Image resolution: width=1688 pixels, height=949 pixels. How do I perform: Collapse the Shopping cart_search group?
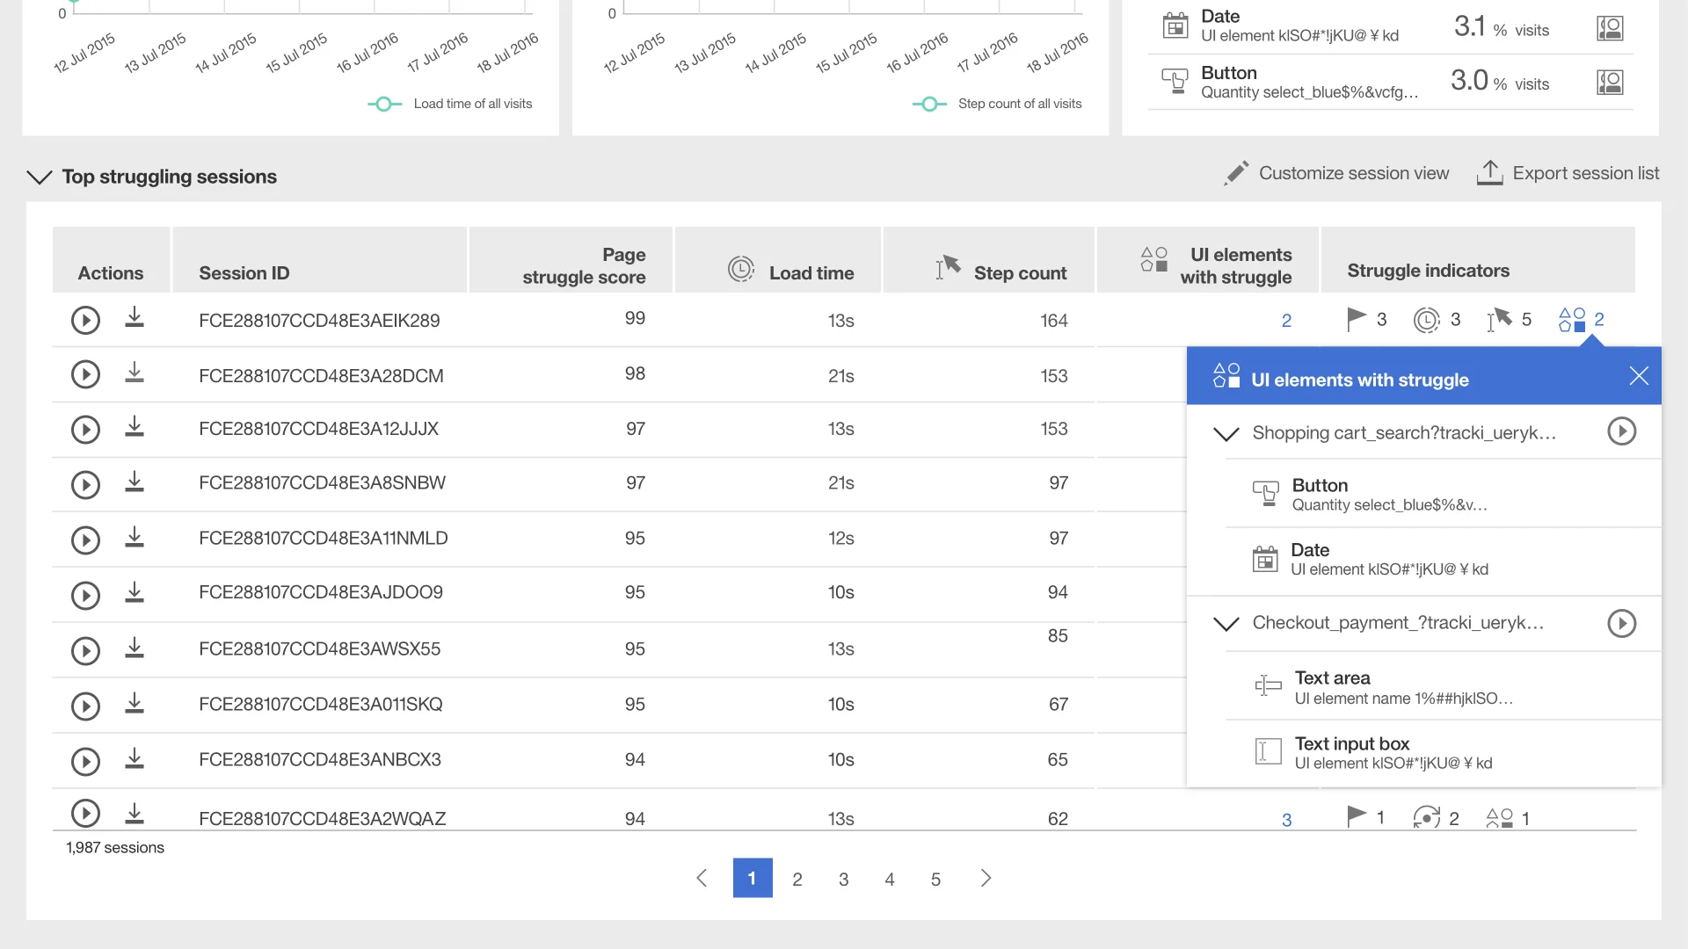[1226, 433]
